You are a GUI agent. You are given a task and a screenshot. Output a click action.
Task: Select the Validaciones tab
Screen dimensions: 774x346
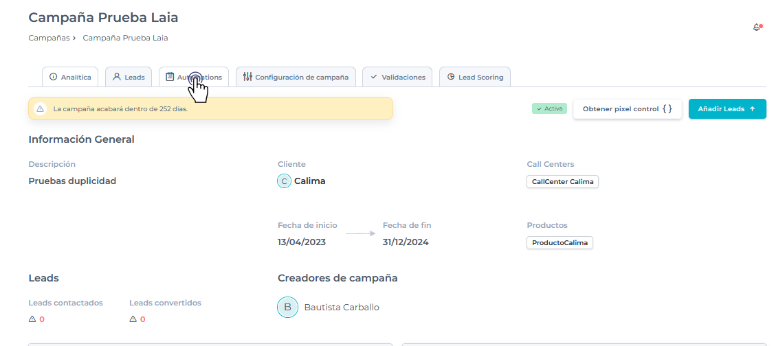click(397, 77)
